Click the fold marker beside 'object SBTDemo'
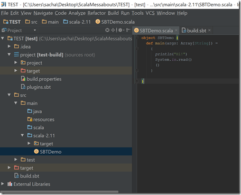Viewport: 241px width, 195px height. [137, 38]
